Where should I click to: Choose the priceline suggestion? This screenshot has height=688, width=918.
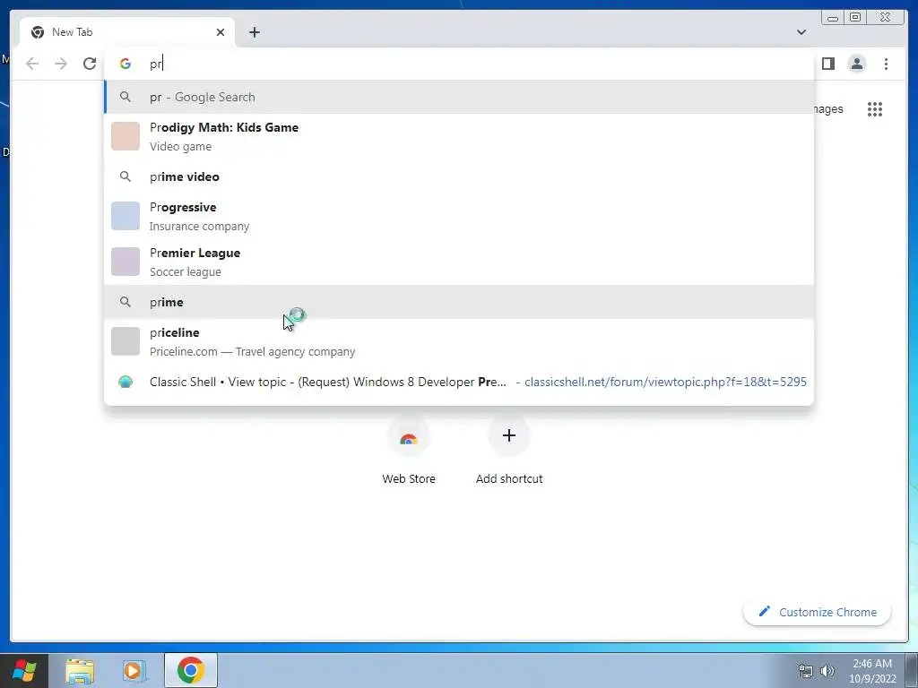(459, 341)
